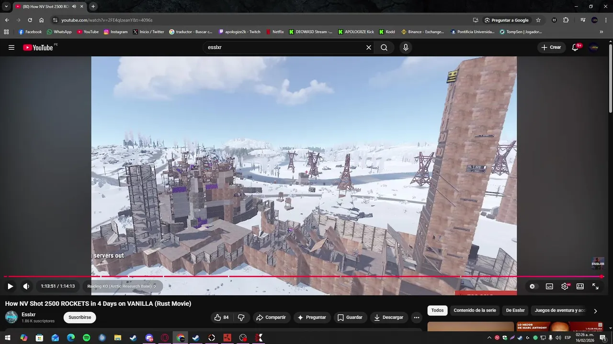The image size is (613, 344).
Task: Open the browser extensions puzzle icon
Action: tap(566, 20)
